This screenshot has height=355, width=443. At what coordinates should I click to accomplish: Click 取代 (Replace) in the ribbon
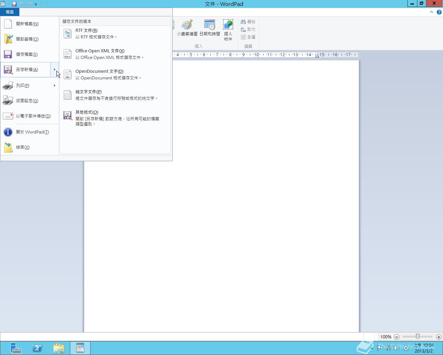click(x=248, y=29)
